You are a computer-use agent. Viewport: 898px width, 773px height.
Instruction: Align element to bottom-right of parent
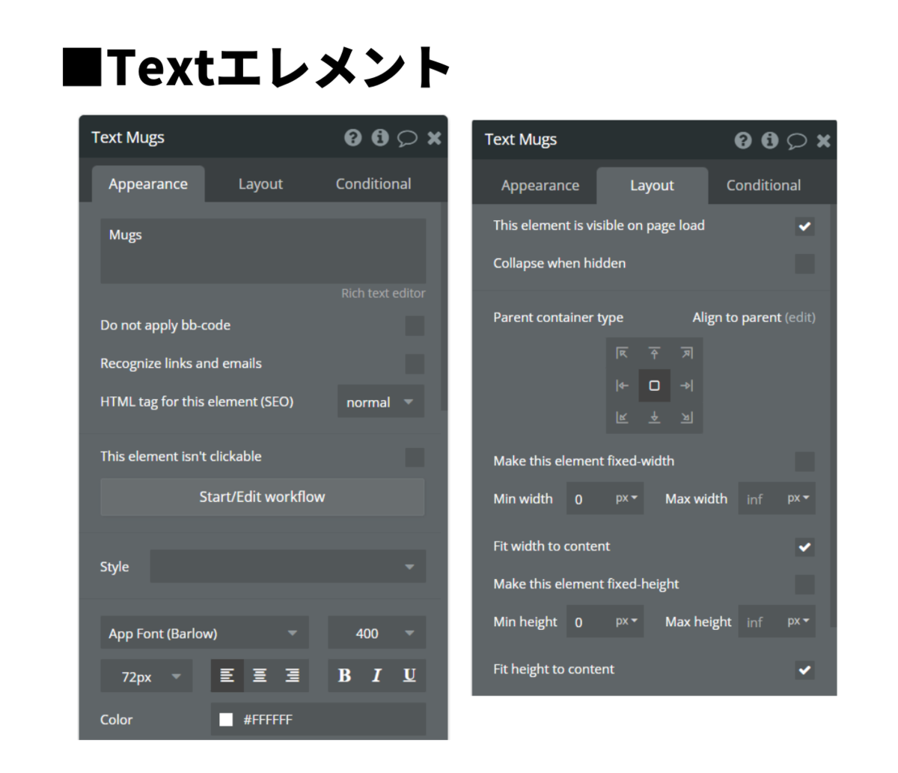point(686,418)
